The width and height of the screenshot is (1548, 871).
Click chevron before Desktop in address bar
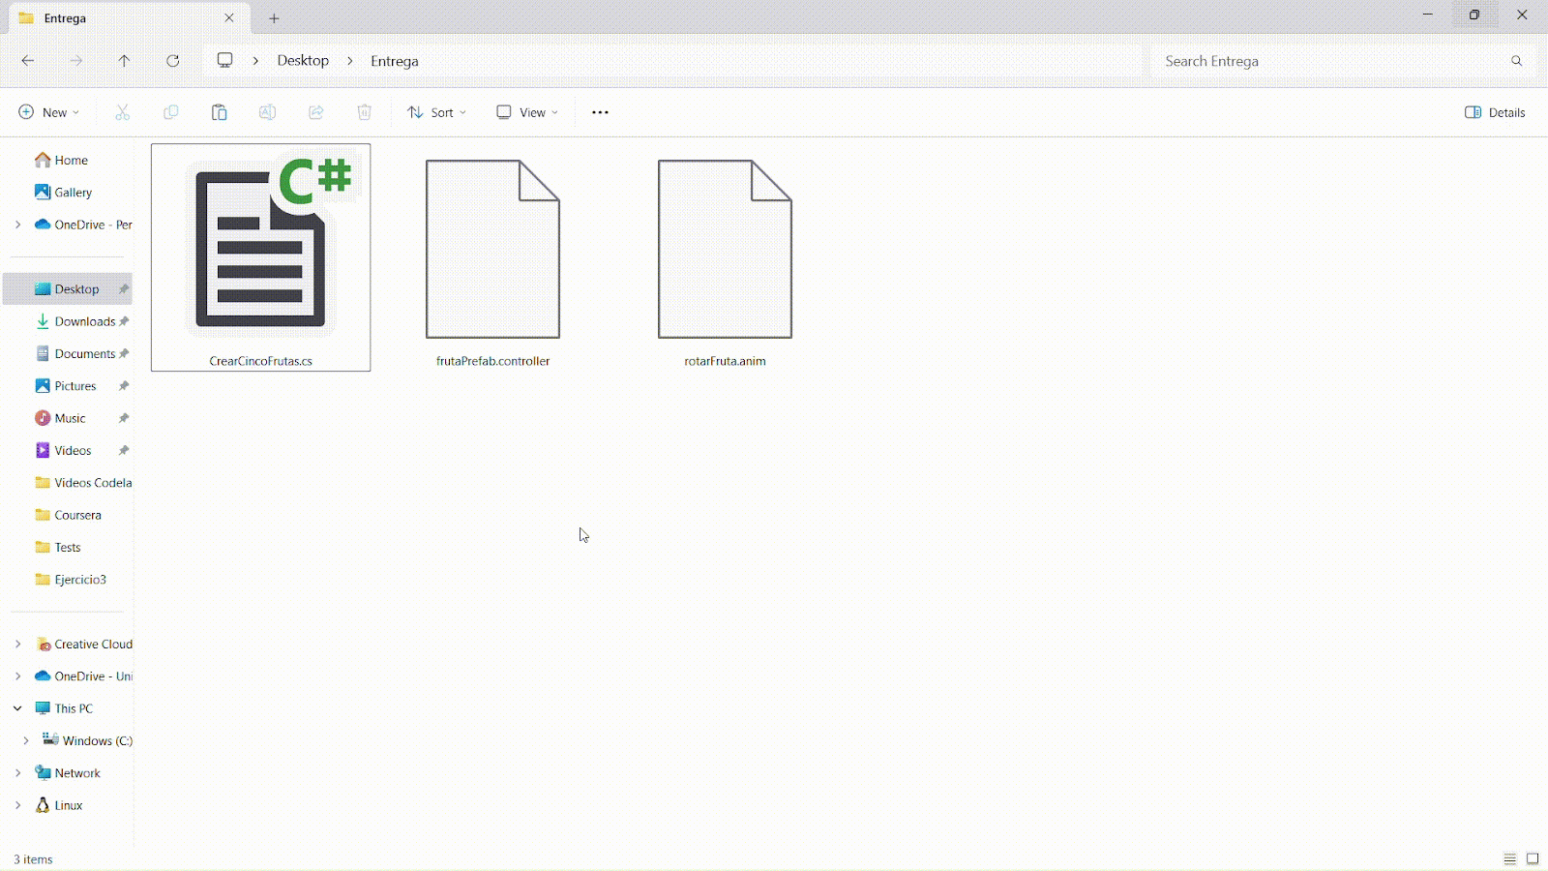pos(255,61)
